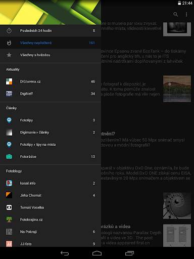The height and width of the screenshot is (259, 194).
Task: Open Fototipy » tipy na místa feed
Action: pos(51,145)
